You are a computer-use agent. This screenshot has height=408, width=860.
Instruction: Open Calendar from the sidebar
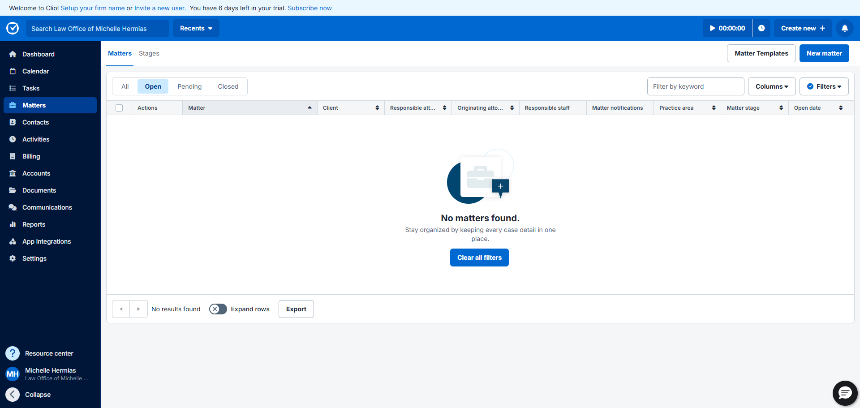pos(35,71)
